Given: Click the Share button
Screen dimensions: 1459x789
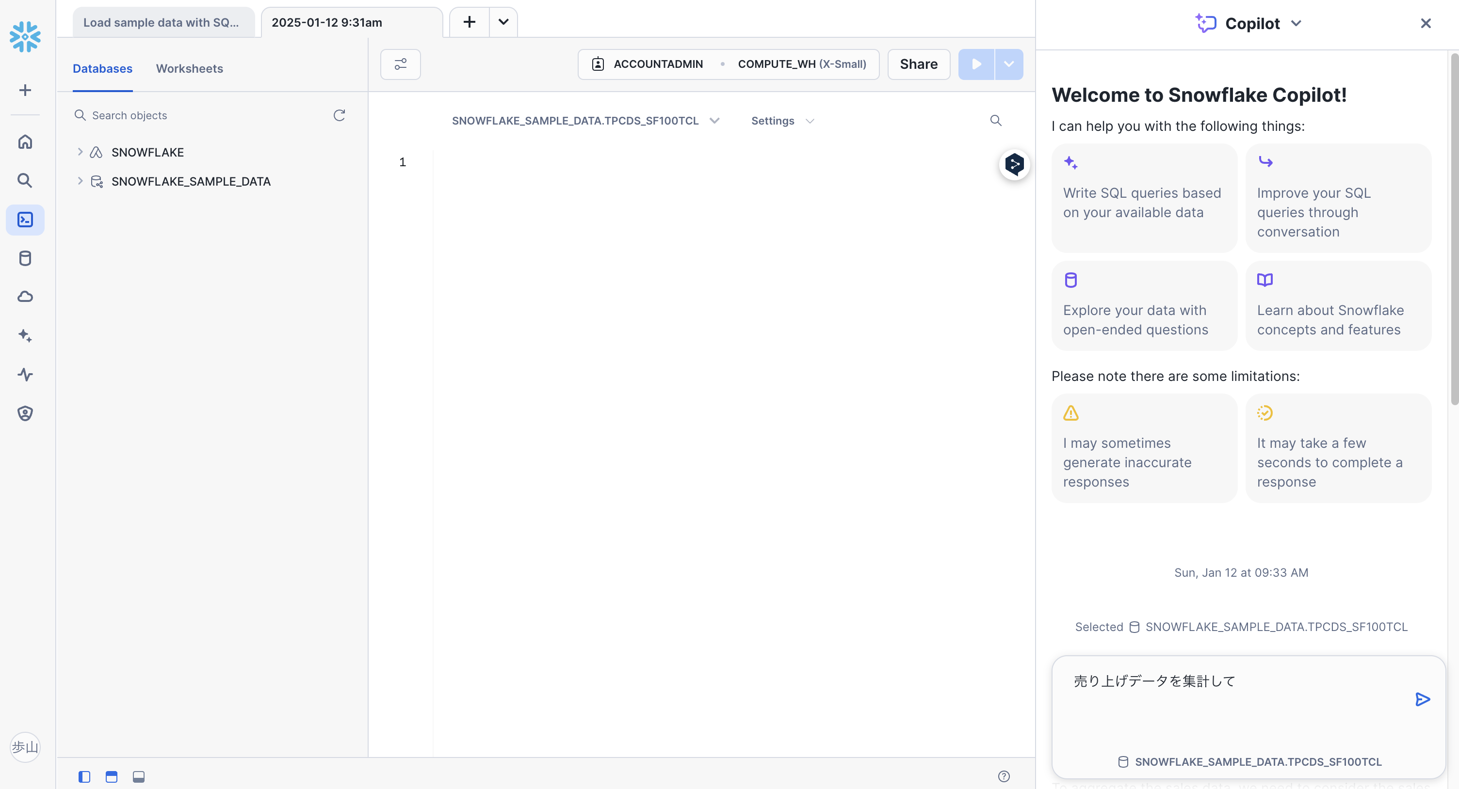Looking at the screenshot, I should coord(918,64).
